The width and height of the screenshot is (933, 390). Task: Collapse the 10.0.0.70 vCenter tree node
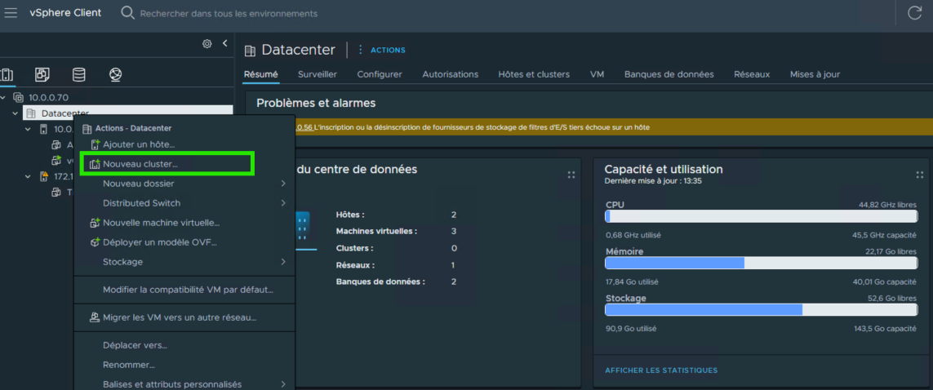tap(4, 98)
